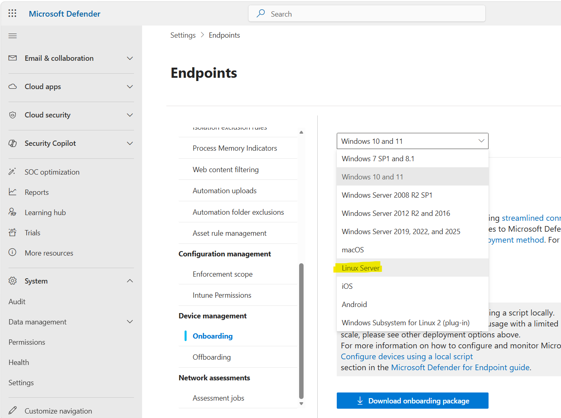Click the Microsoft Defender title
Image resolution: width=561 pixels, height=418 pixels.
pyautogui.click(x=65, y=14)
